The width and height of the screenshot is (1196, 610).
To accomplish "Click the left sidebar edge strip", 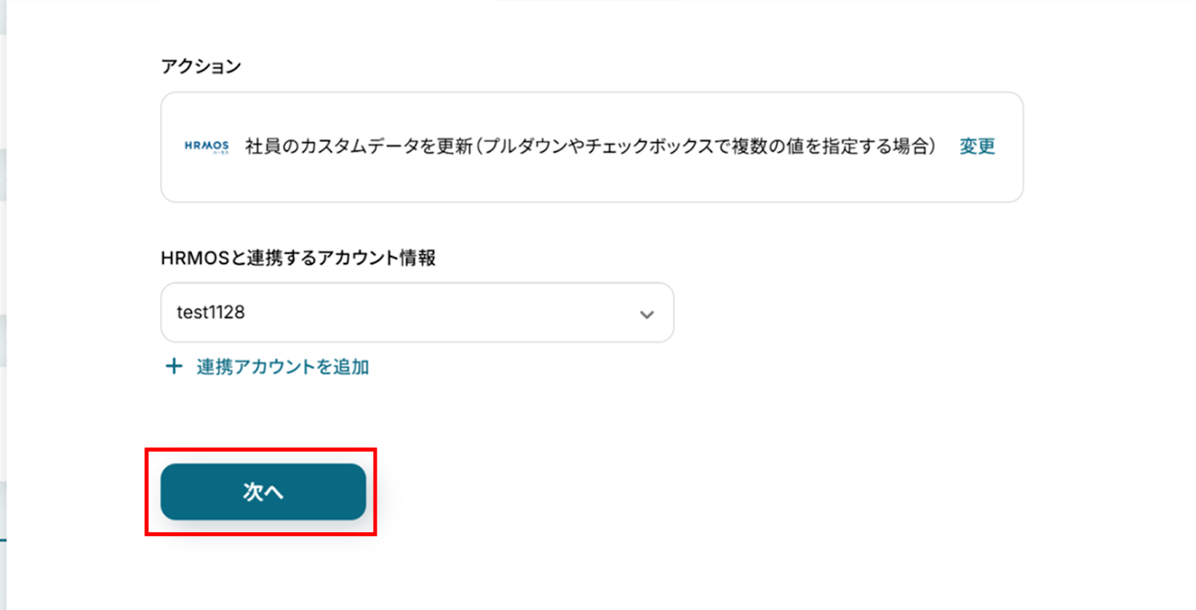I will pos(3,299).
